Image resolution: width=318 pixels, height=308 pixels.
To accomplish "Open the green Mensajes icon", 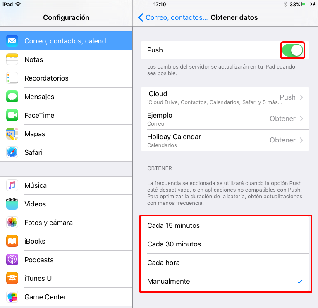I will 12,97.
